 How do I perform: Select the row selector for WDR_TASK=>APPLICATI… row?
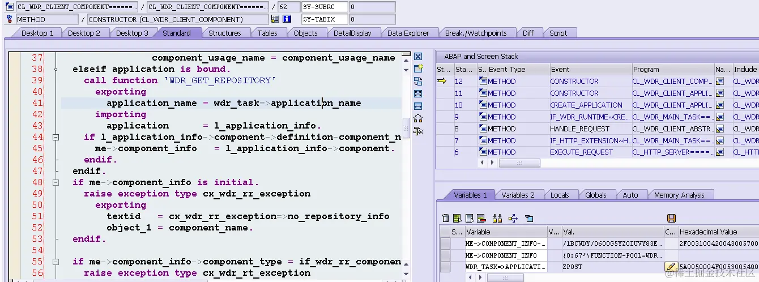pos(445,267)
